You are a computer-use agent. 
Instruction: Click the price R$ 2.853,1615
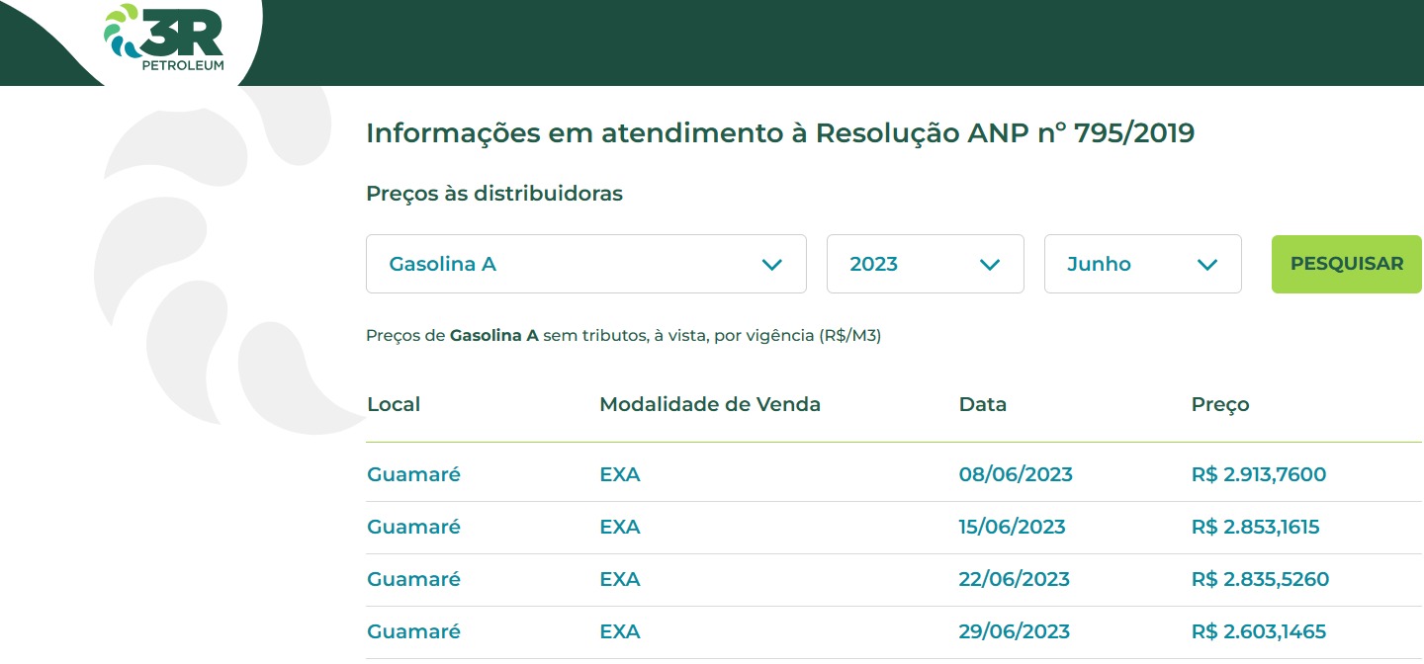(1255, 527)
